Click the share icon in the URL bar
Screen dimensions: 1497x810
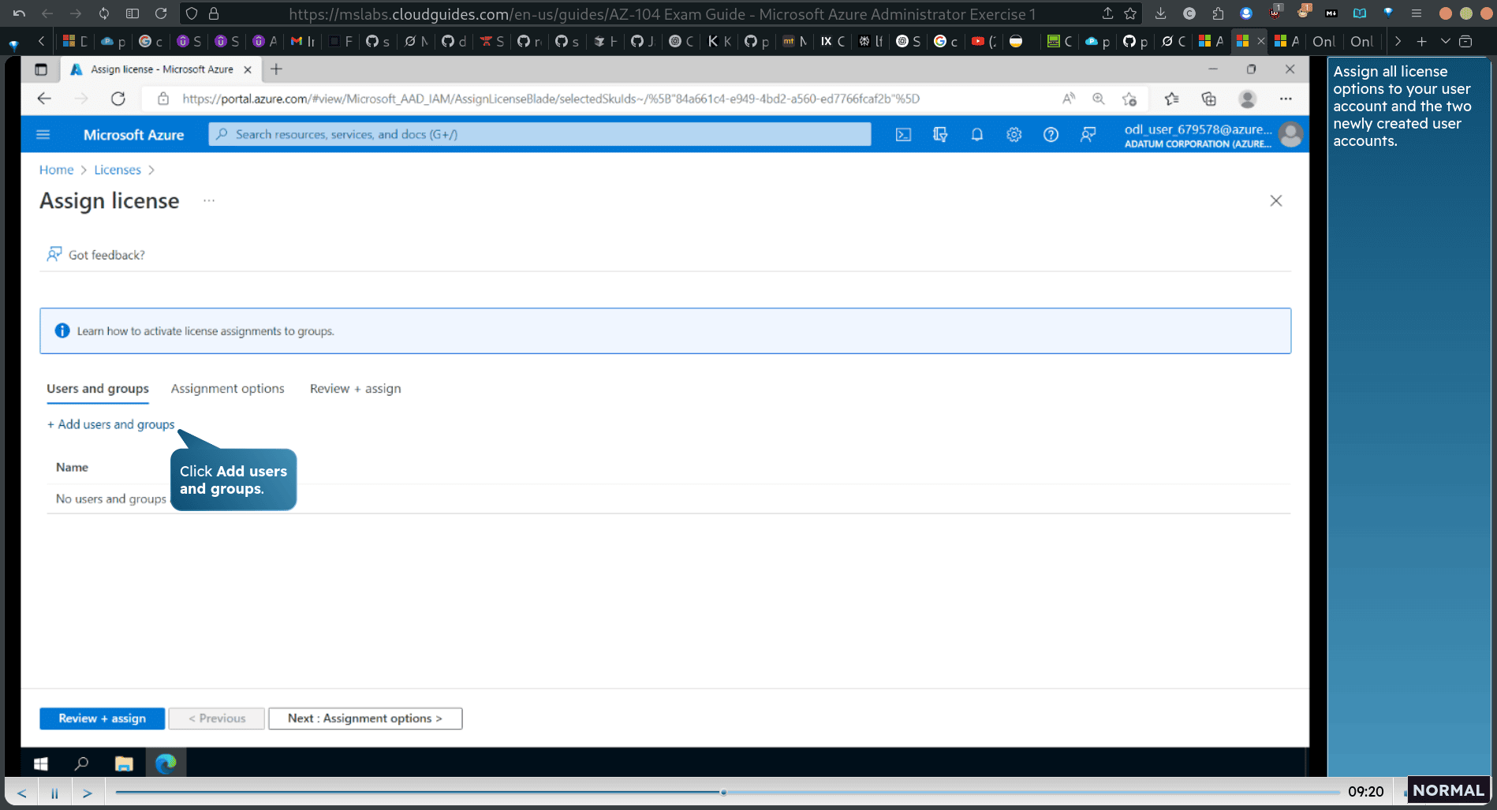[x=1107, y=13]
